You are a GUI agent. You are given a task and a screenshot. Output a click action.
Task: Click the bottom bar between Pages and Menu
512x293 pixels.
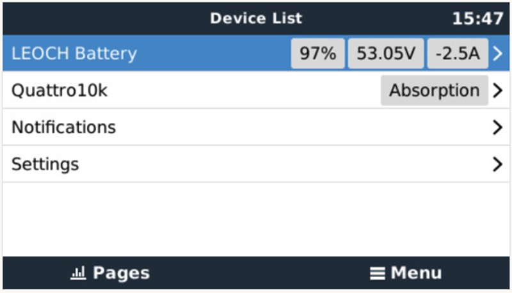[x=256, y=273]
